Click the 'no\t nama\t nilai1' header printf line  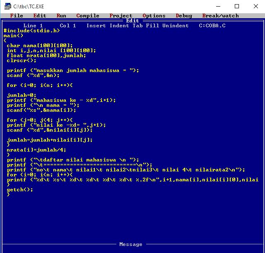(126, 170)
